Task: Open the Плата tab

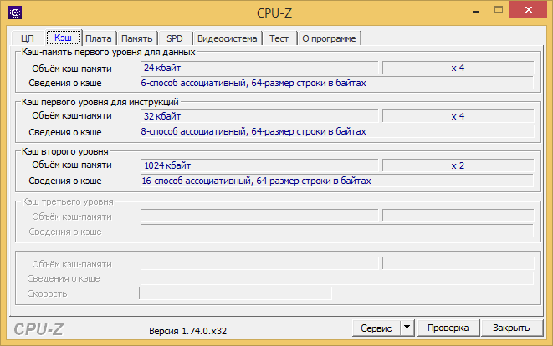Action: (x=99, y=38)
